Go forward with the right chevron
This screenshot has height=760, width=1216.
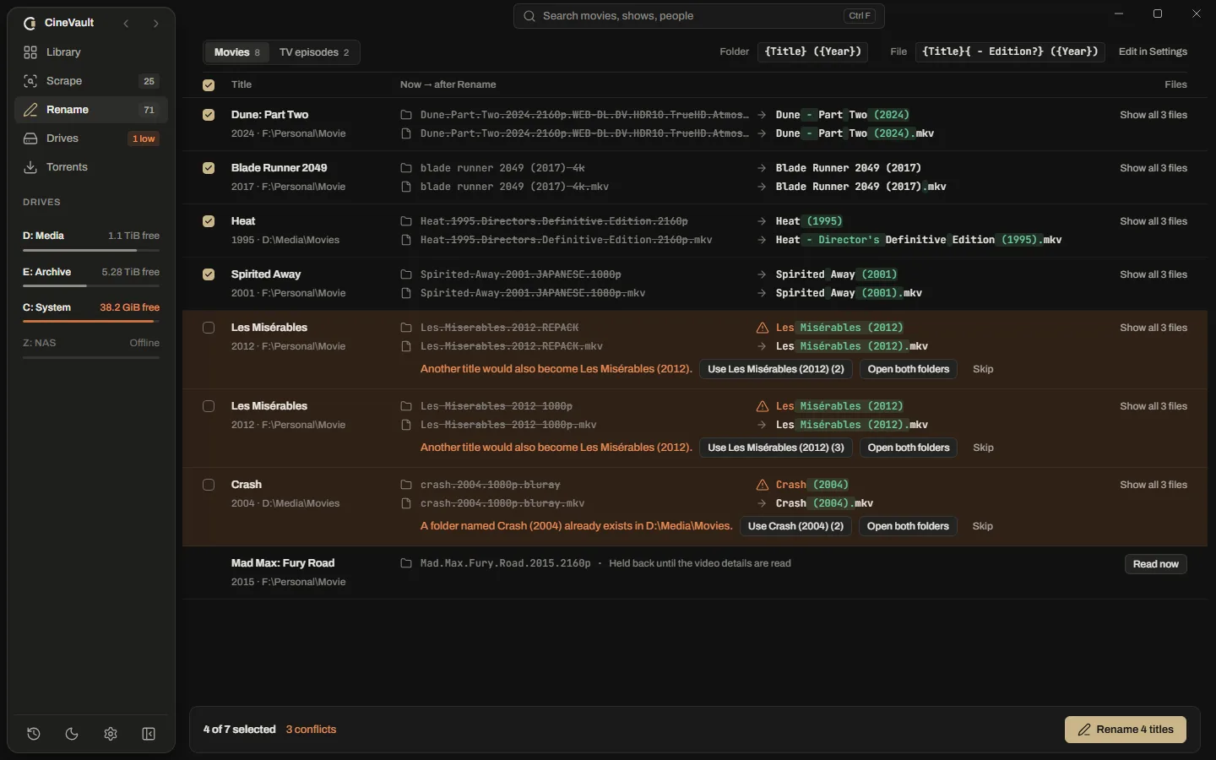click(155, 24)
